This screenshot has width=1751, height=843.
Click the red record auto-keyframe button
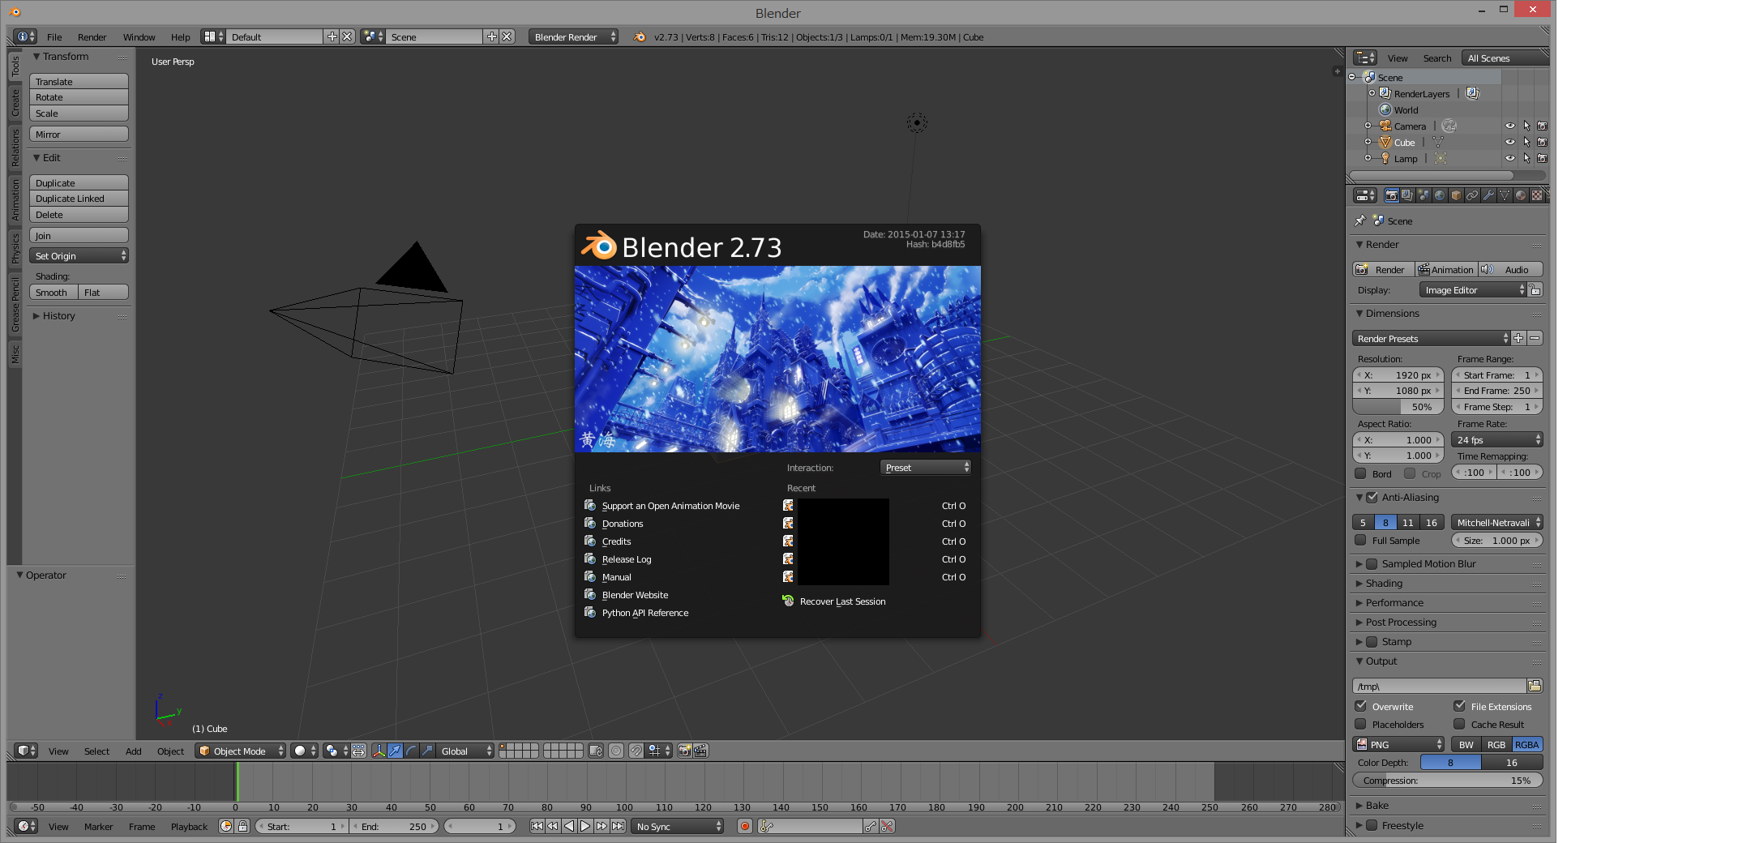coord(745,826)
